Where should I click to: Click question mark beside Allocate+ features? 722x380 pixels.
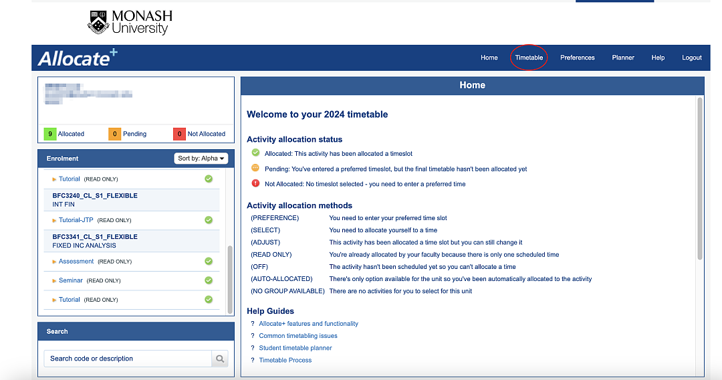[252, 324]
